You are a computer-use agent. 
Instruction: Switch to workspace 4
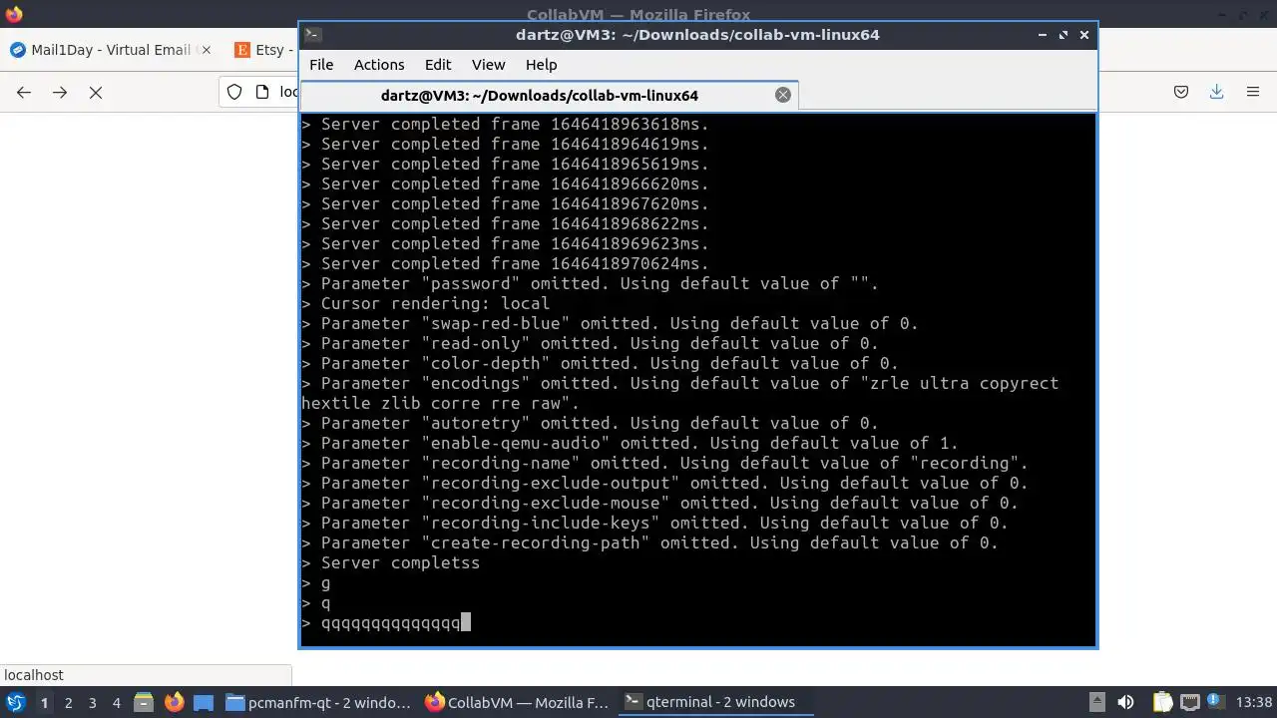(116, 702)
